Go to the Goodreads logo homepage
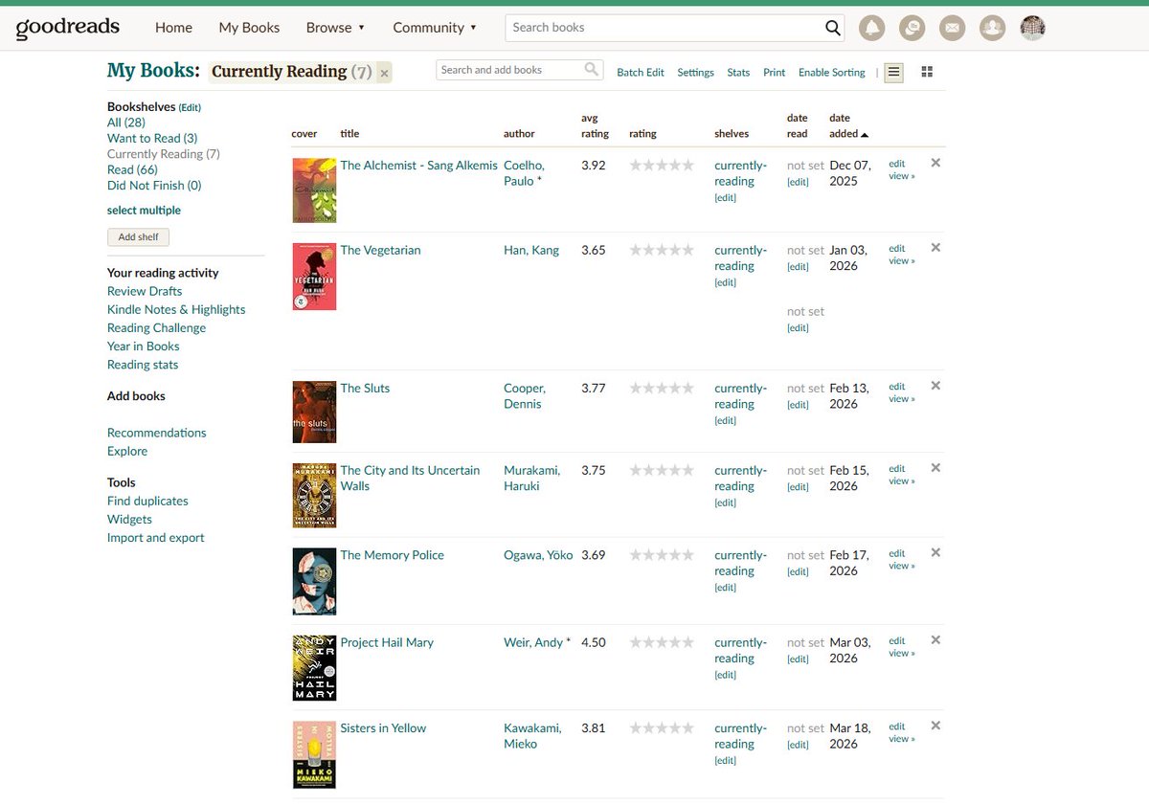The height and width of the screenshot is (804, 1149). coord(67,27)
